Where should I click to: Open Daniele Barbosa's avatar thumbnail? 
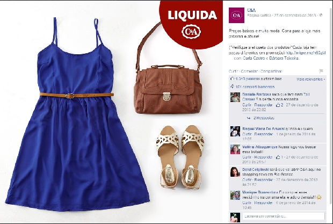235,97
